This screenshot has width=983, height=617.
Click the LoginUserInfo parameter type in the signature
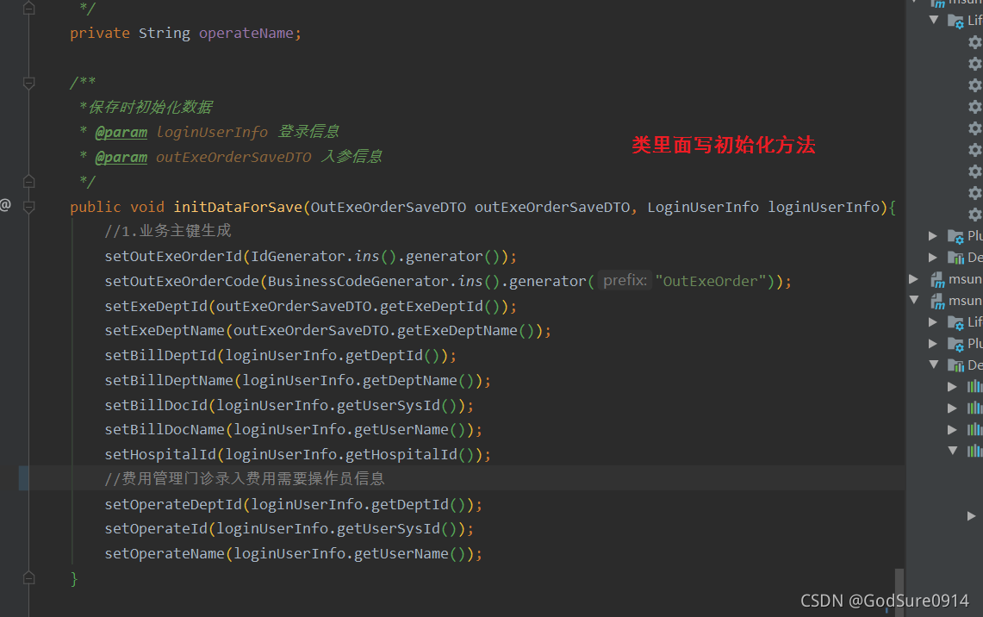703,207
